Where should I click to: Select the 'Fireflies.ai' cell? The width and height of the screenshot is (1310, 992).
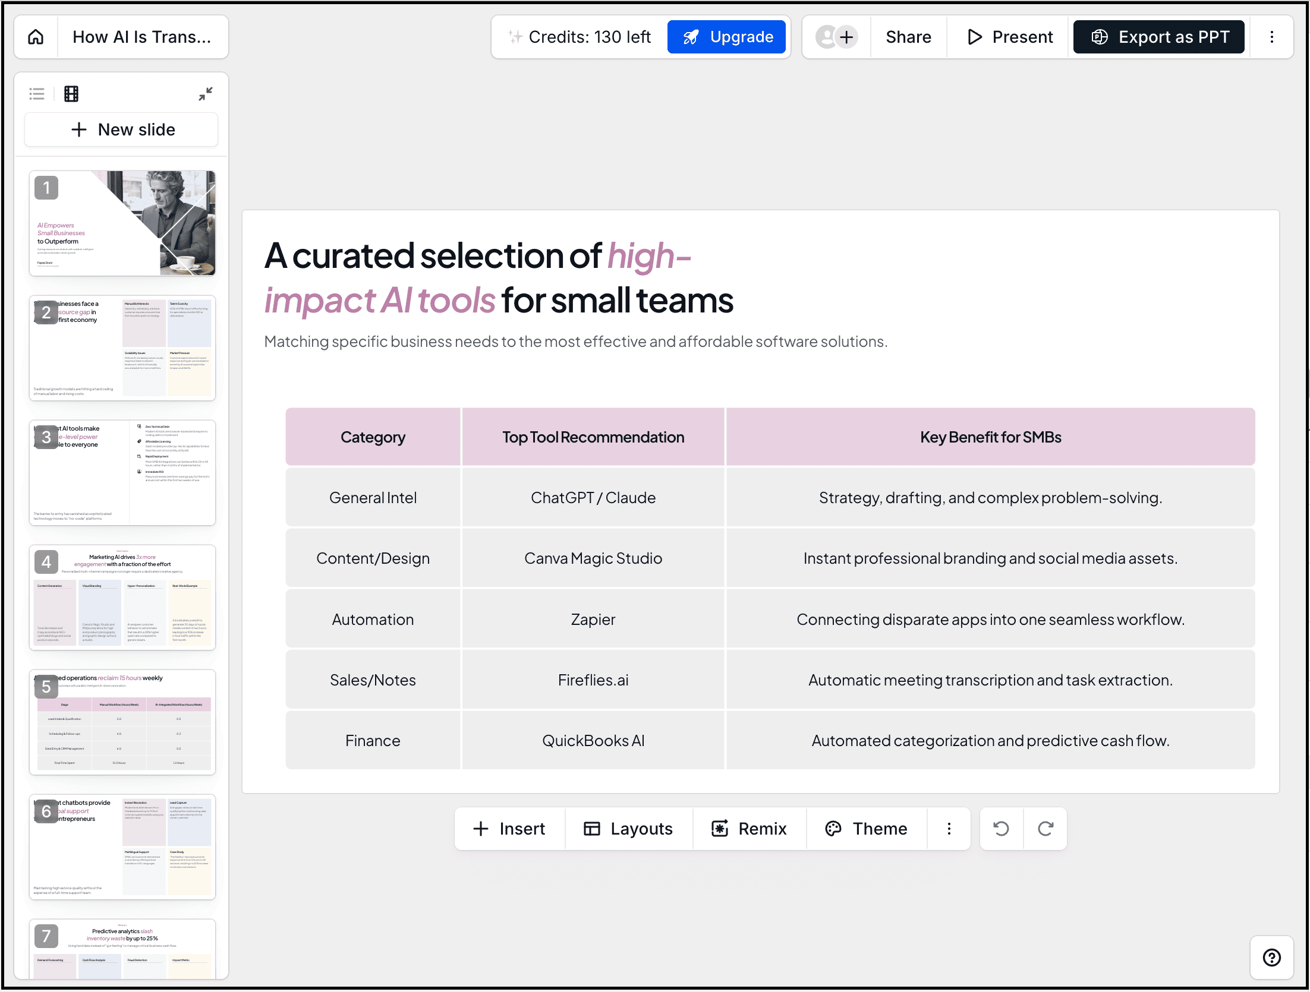593,680
